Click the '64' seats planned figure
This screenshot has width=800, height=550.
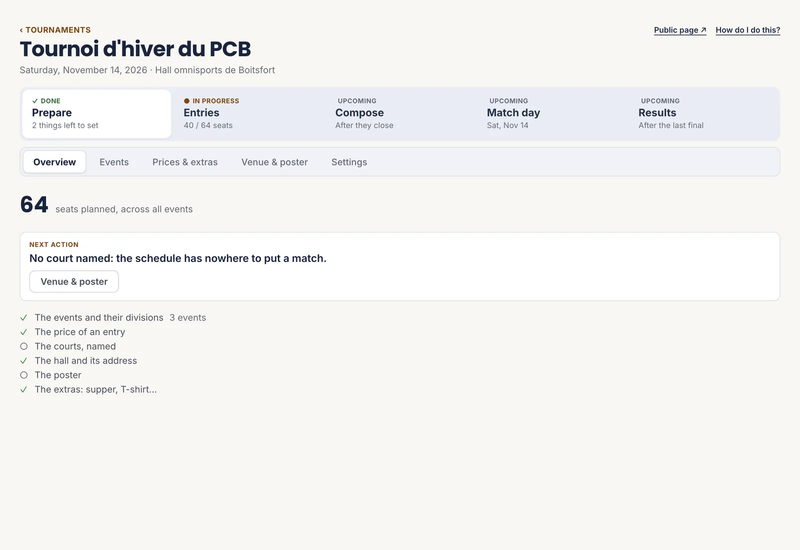coord(34,204)
